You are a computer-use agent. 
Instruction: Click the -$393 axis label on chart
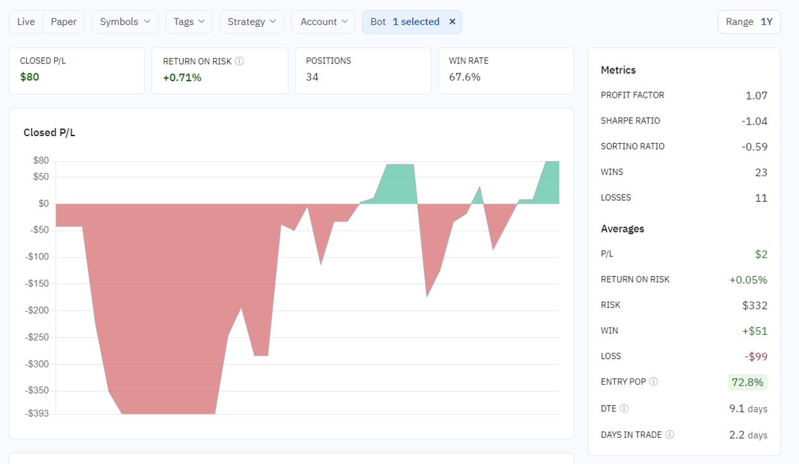tap(36, 414)
